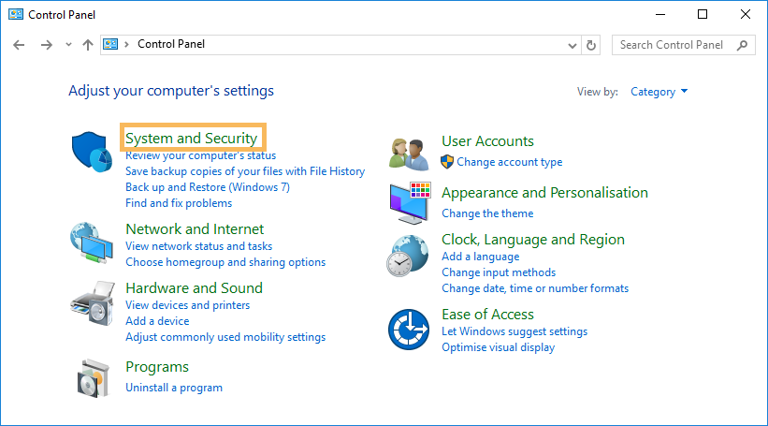The image size is (768, 426).
Task: Click the Hardware and Sound printer icon
Action: (x=92, y=303)
